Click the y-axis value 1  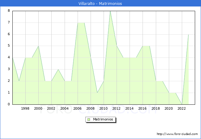click(9, 93)
